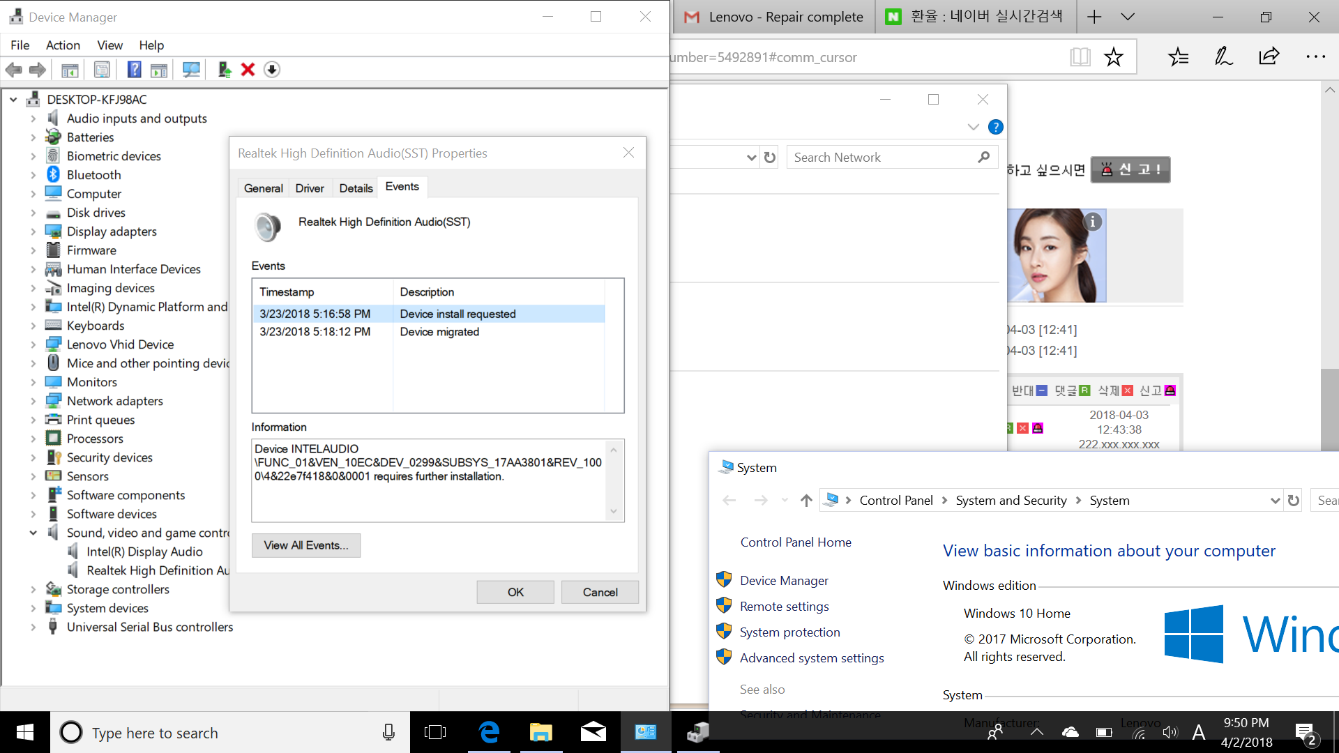Click the scan for hardware changes monitor icon
Screen dimensions: 1339x753
pyautogui.click(x=190, y=70)
